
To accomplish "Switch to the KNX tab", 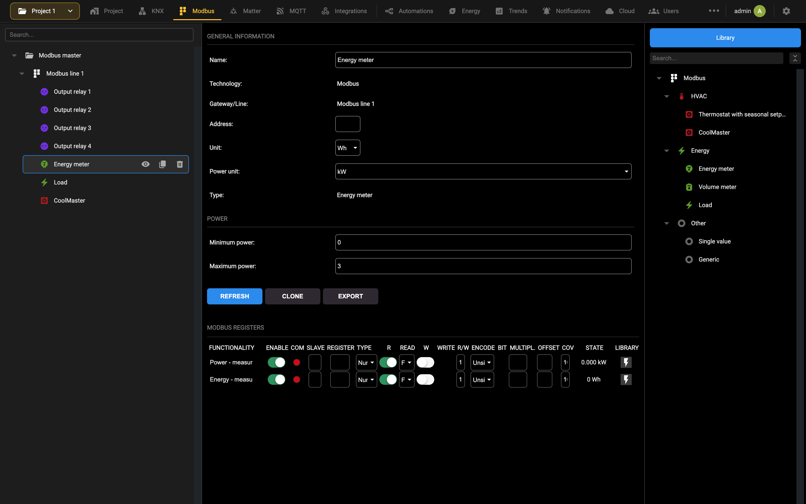I will pyautogui.click(x=151, y=11).
